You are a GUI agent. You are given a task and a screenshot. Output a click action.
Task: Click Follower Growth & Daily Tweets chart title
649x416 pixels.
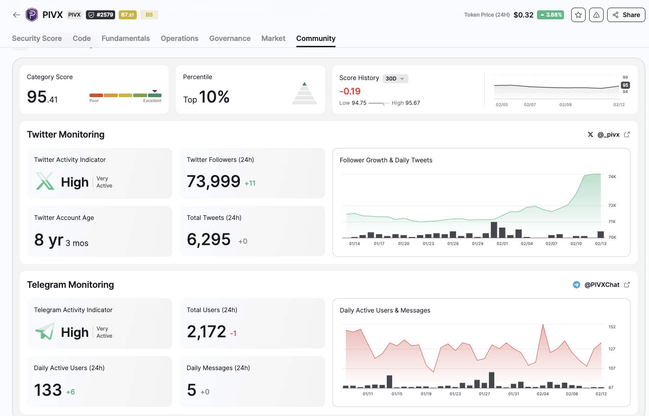click(386, 160)
